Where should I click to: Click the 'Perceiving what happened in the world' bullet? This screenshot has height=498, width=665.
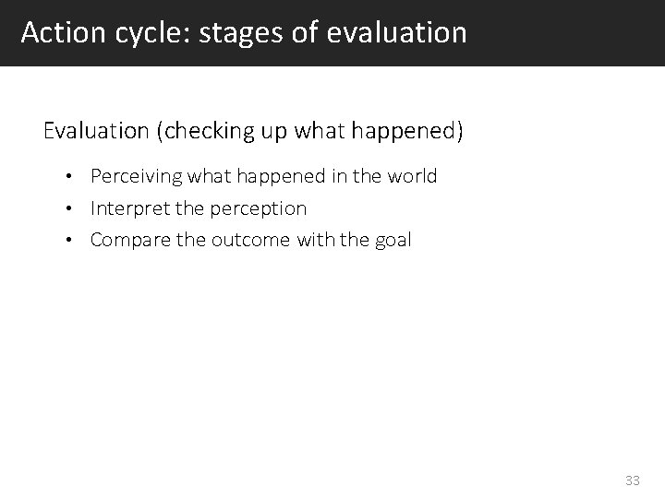click(x=263, y=176)
